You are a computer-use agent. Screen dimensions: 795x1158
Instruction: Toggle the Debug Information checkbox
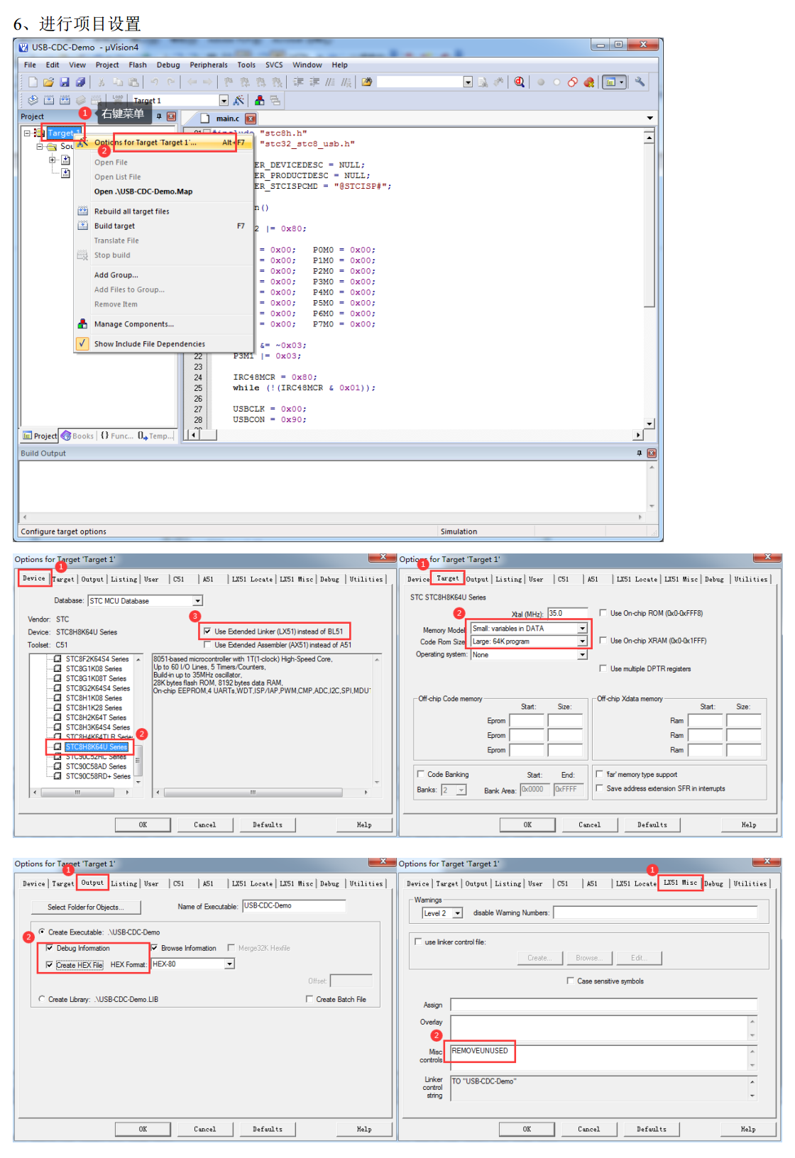pyautogui.click(x=49, y=948)
